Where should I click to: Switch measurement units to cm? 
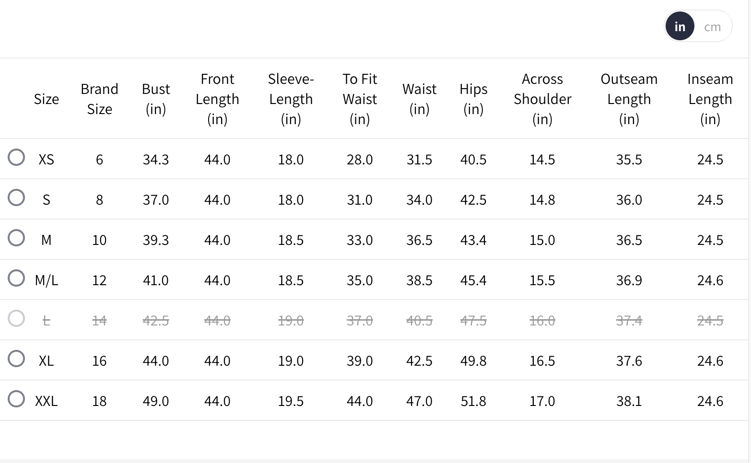coord(712,27)
